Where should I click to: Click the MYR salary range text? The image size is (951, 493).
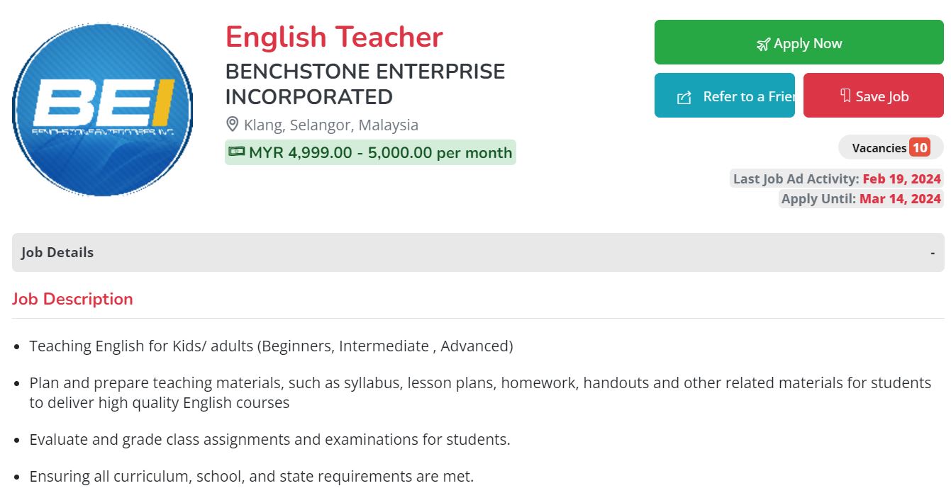[380, 152]
